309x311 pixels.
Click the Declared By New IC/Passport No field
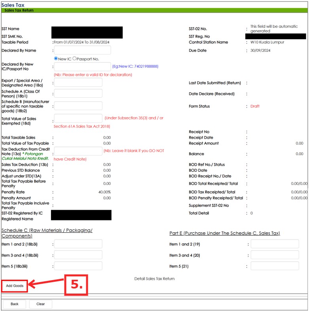point(82,67)
